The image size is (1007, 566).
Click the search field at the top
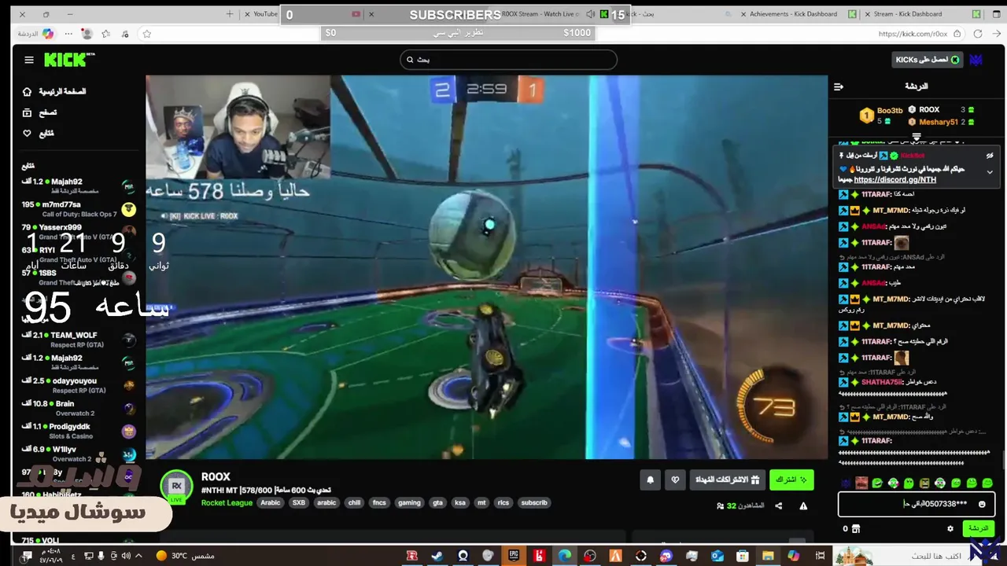click(x=508, y=60)
